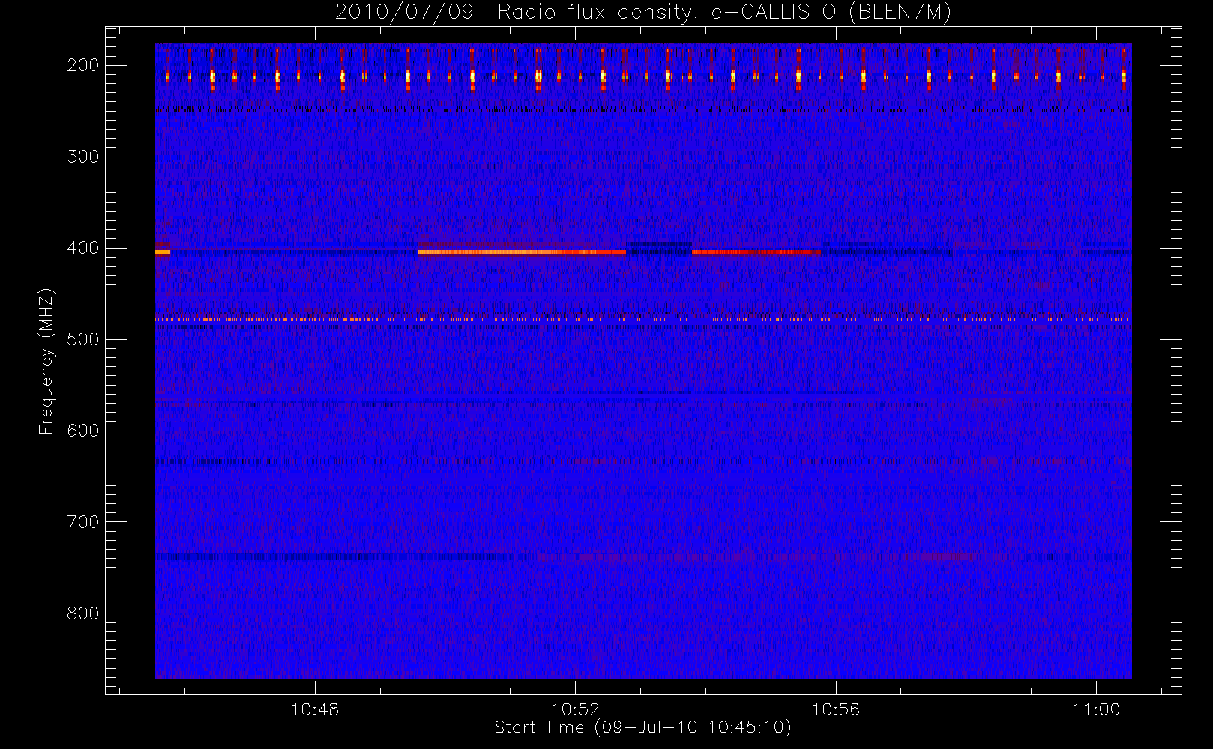Click the 200 frequency tick label
Viewport: 1213px width, 749px height.
pyautogui.click(x=83, y=65)
